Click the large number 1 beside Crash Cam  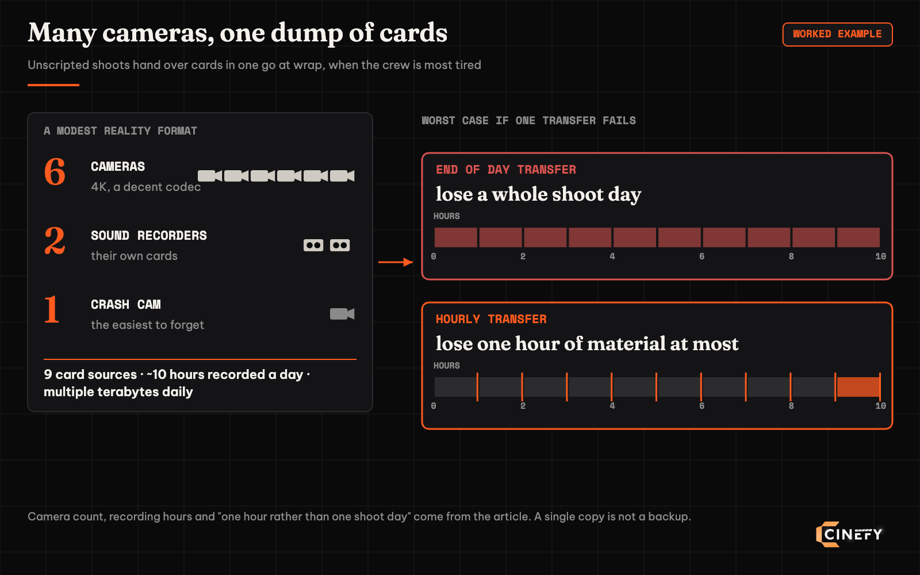coord(52,309)
